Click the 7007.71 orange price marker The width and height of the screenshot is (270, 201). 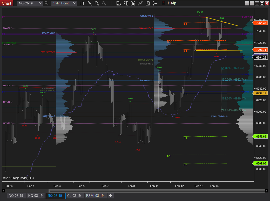click(x=260, y=50)
